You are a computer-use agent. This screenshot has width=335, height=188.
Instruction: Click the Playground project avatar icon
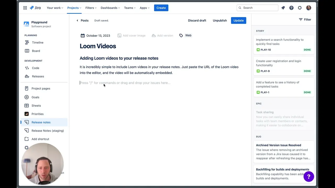[x=26, y=24]
